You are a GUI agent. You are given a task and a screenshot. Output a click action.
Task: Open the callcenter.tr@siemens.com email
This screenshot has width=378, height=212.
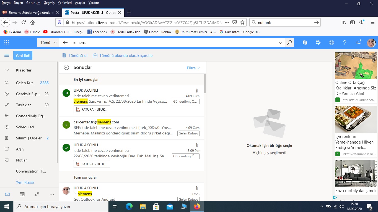click(x=131, y=128)
